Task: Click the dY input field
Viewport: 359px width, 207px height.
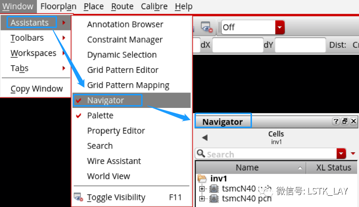Action: pos(301,45)
